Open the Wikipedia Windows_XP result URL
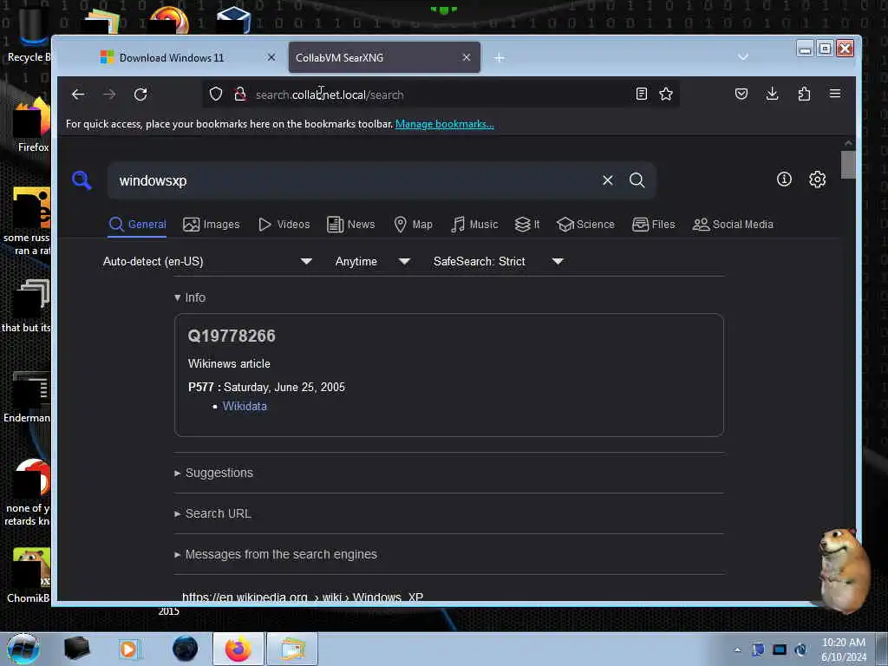Screen dimensions: 888x666 [303, 597]
